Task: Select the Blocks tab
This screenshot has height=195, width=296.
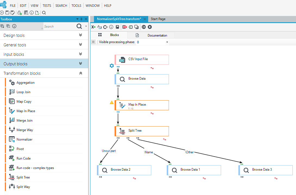Action: click(x=109, y=35)
